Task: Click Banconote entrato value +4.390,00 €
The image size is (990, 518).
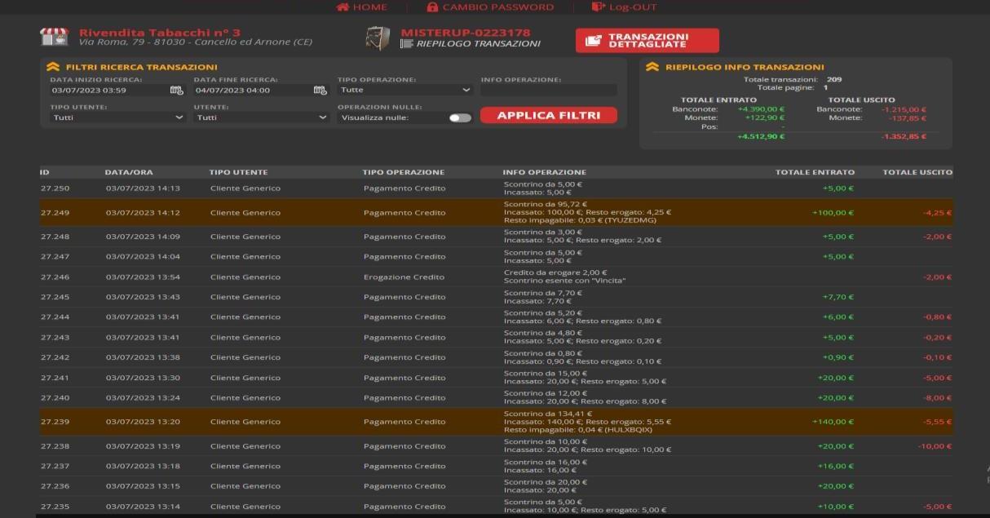Action: 761,109
